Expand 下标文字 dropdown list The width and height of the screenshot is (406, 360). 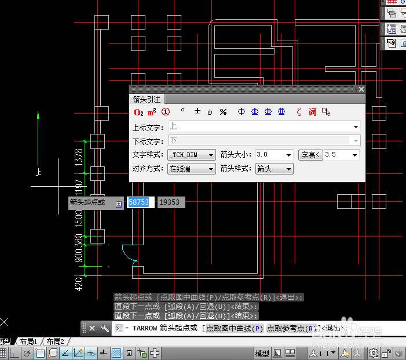[356, 140]
